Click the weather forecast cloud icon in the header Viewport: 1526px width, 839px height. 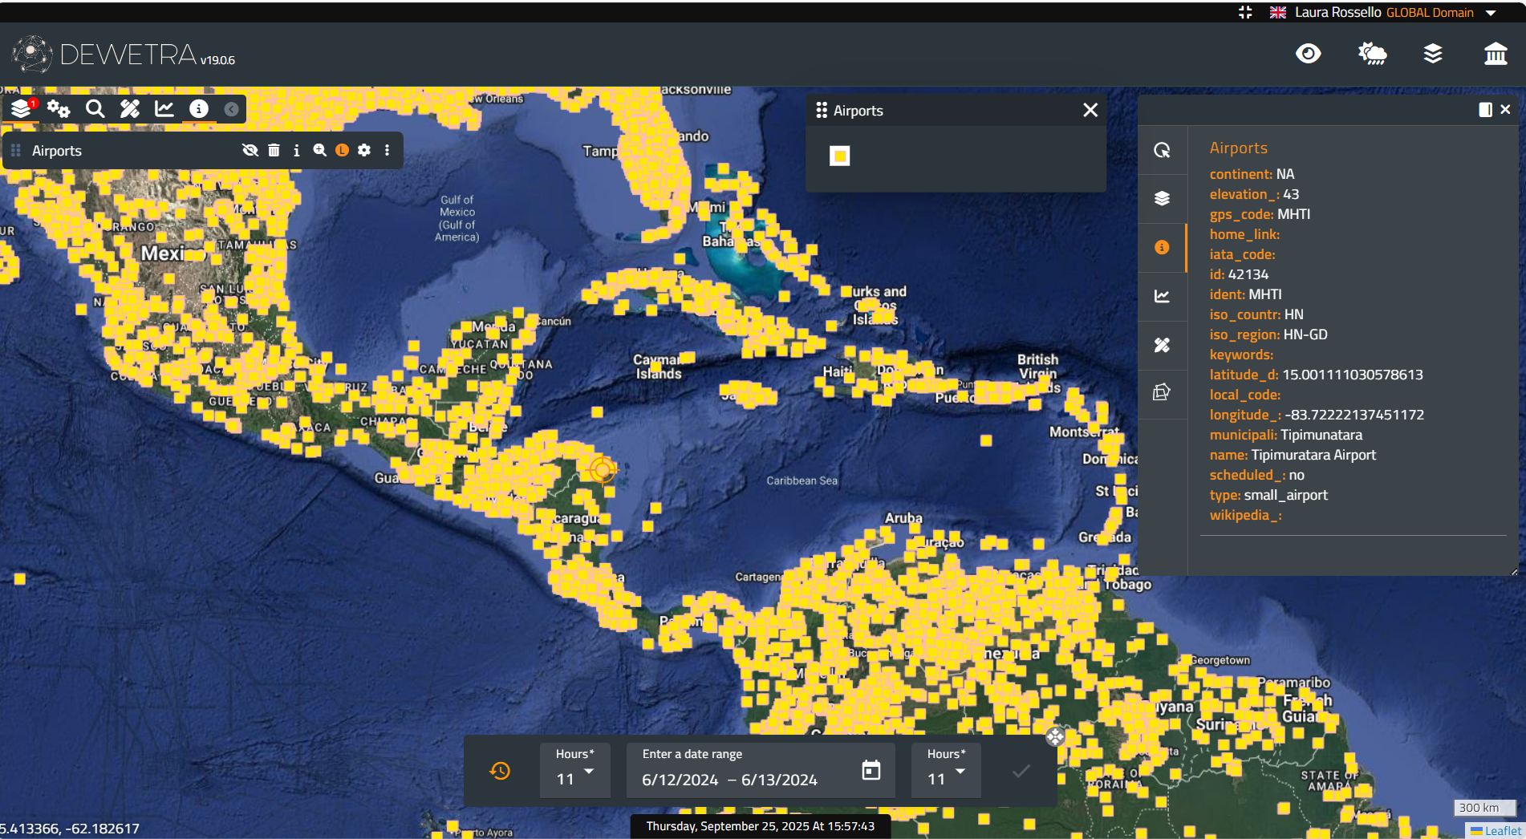1372,54
